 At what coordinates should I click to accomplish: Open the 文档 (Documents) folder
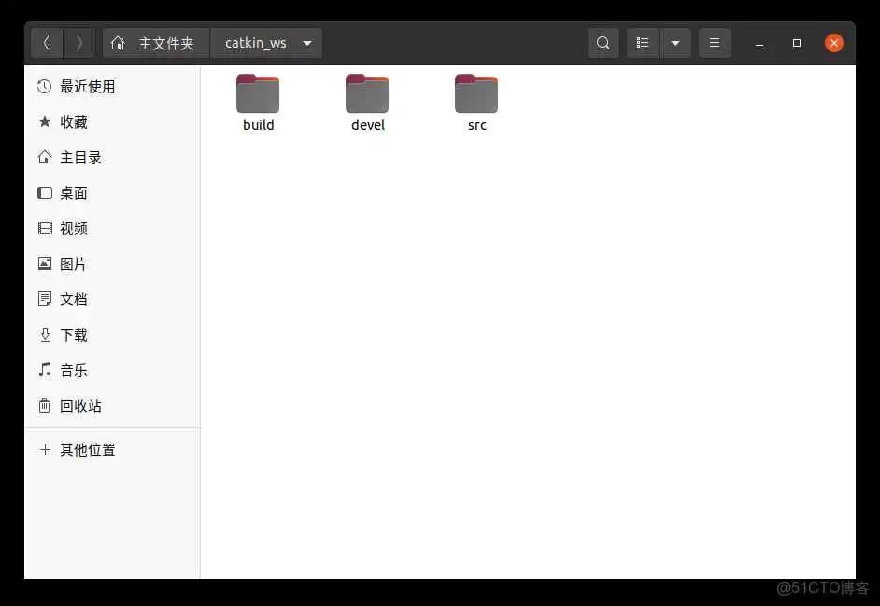74,299
